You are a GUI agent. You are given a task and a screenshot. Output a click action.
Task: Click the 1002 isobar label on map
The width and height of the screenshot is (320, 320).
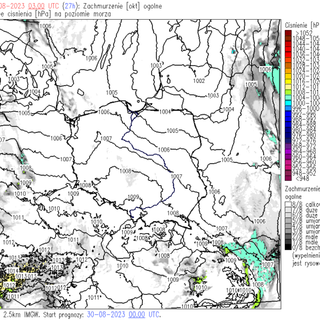coord(199,81)
